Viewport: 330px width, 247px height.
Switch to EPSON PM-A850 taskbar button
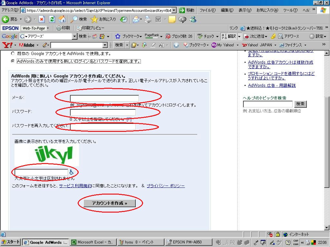pyautogui.click(x=188, y=242)
